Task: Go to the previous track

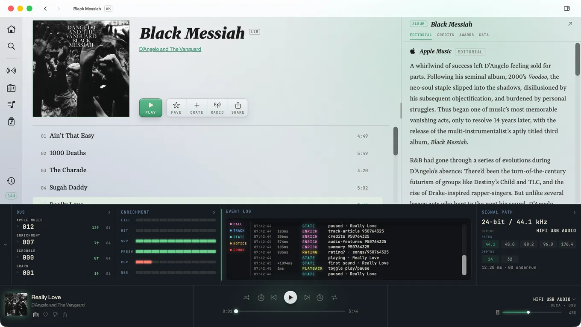Action: [274, 298]
